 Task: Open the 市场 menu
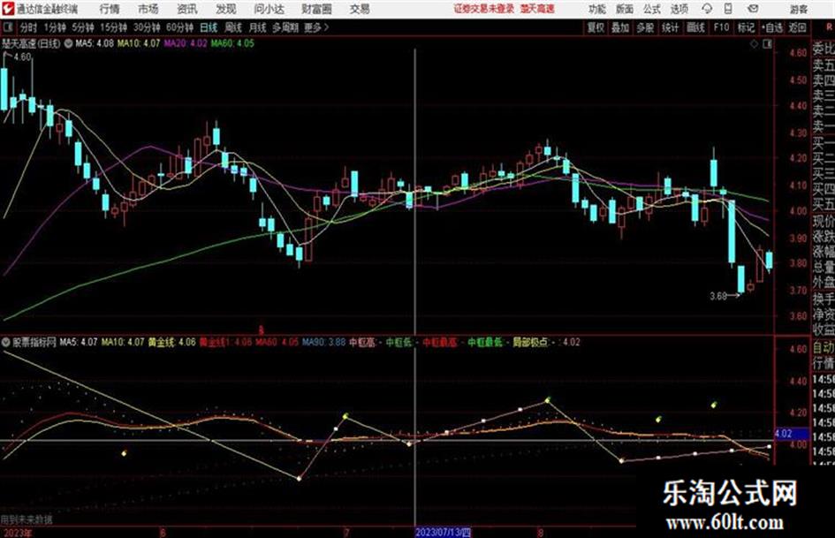[148, 9]
